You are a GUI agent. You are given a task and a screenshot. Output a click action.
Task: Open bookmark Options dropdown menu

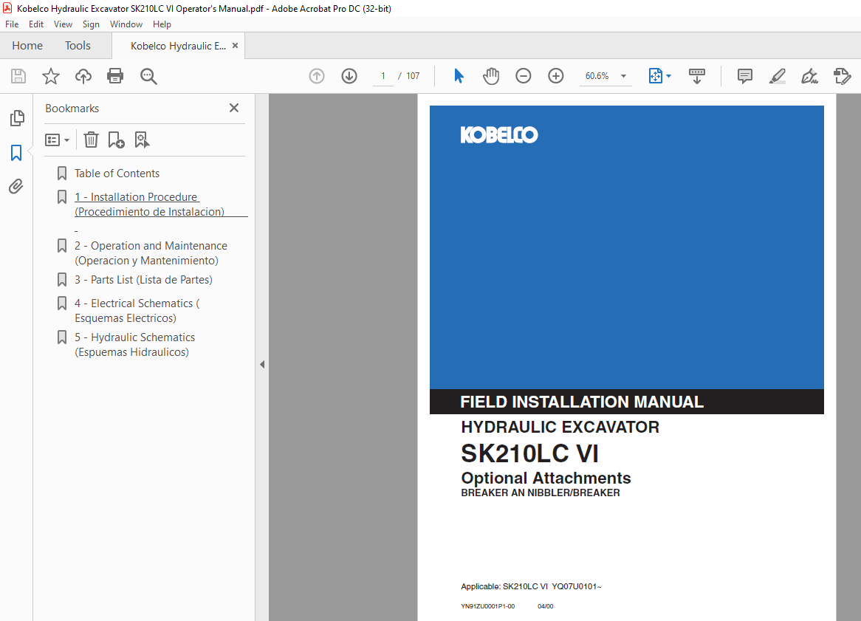tap(57, 140)
